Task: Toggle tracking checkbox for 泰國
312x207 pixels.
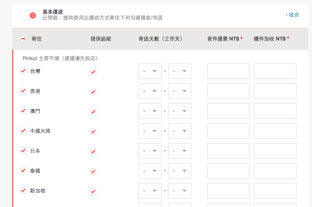Action: [x=93, y=171]
